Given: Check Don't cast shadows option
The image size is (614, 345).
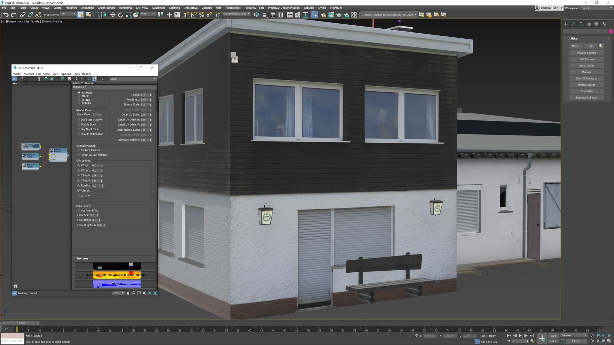Looking at the screenshot, I should click(x=79, y=120).
